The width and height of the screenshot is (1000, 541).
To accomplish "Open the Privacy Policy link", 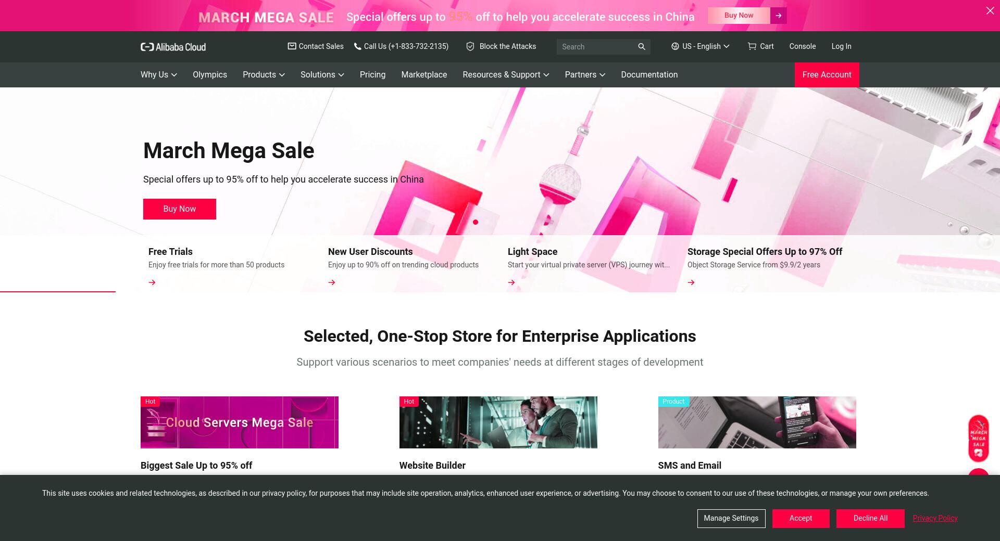I will pyautogui.click(x=935, y=518).
